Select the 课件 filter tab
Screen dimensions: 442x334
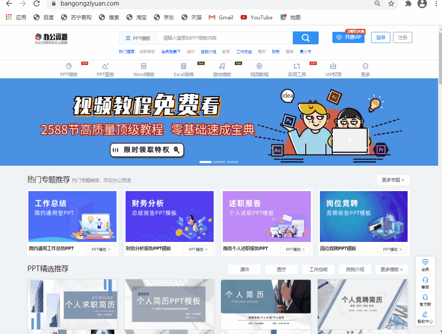tap(244, 269)
